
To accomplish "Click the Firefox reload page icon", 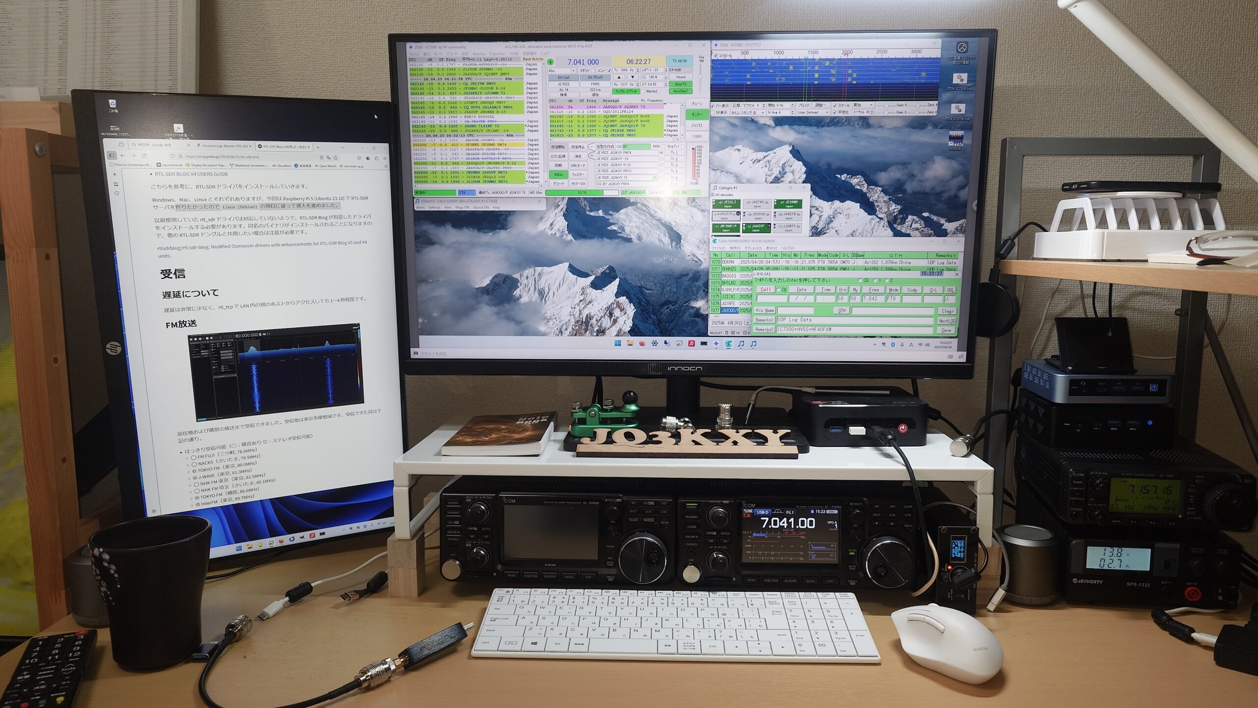I will coord(144,156).
